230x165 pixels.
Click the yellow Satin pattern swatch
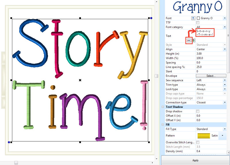tap(204, 136)
